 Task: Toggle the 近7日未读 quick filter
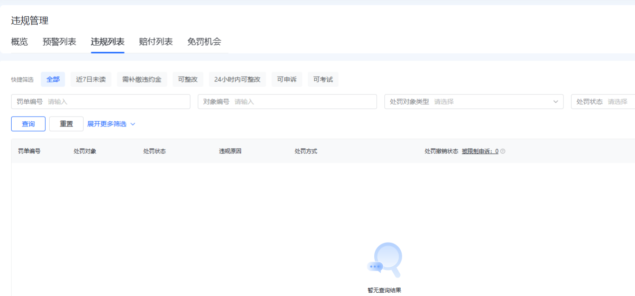point(91,79)
